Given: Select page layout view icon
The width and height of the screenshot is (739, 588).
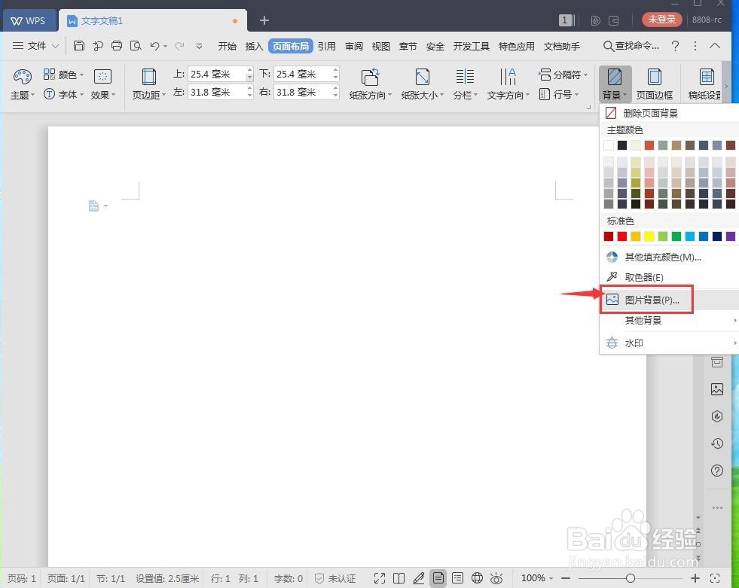Looking at the screenshot, I should pyautogui.click(x=438, y=578).
